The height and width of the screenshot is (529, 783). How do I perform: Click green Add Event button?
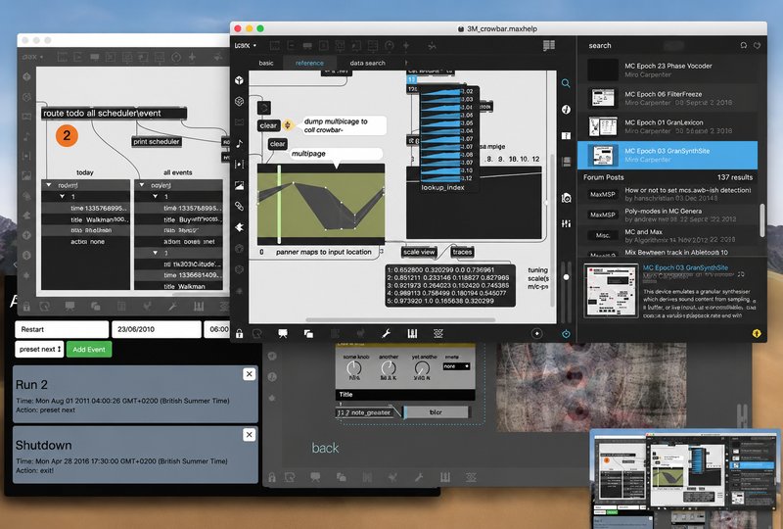click(89, 349)
